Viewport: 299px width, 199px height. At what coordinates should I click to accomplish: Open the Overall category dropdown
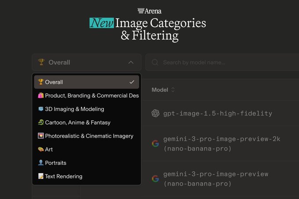86,62
